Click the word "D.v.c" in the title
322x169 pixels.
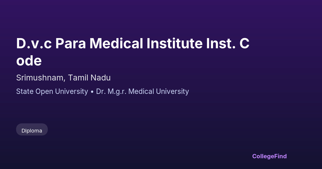click(34, 43)
